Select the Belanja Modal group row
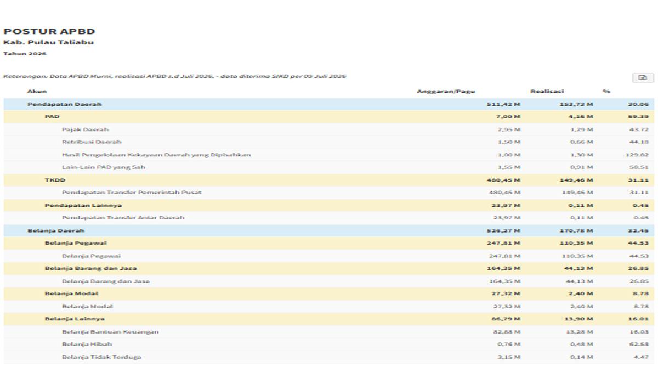The height and width of the screenshot is (384, 658). point(329,293)
